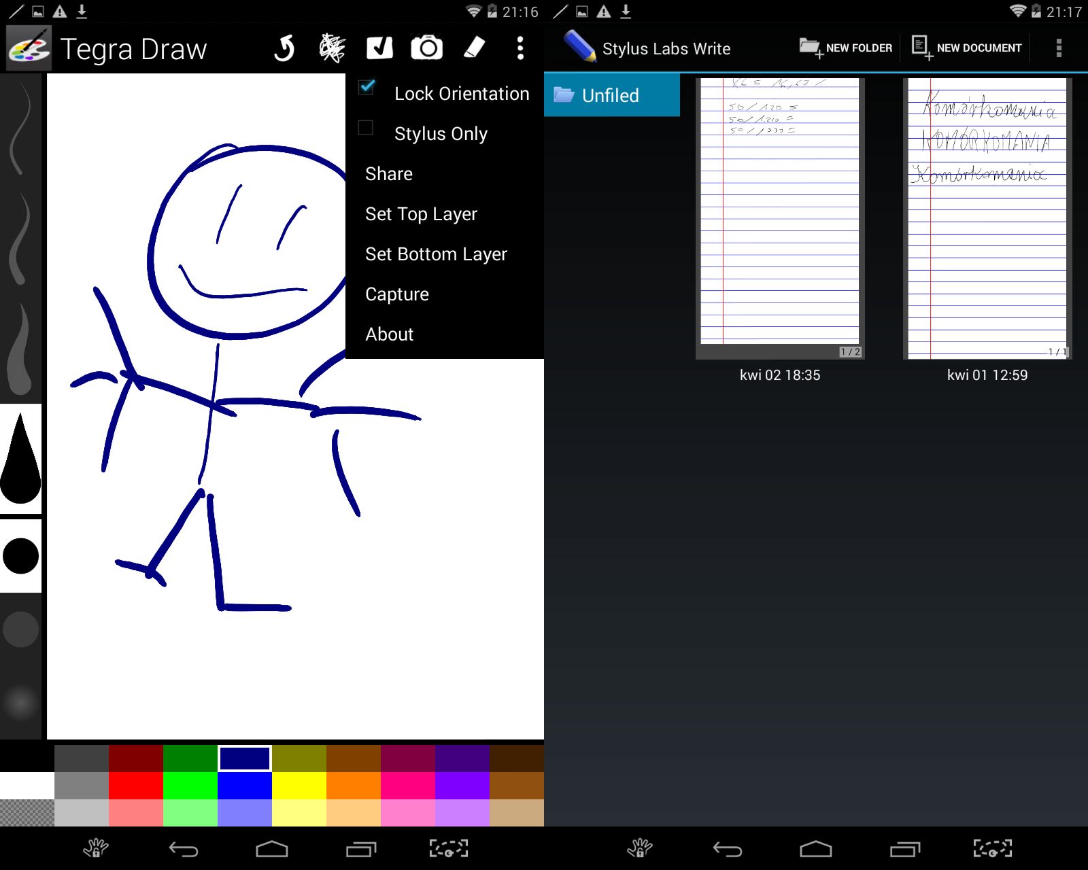Image resolution: width=1088 pixels, height=870 pixels.
Task: Tap Recents in Stylus Labs Write navigation bar
Action: tap(905, 849)
